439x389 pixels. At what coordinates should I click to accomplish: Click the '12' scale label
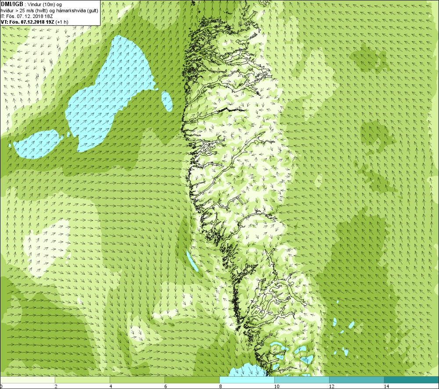point(331,386)
